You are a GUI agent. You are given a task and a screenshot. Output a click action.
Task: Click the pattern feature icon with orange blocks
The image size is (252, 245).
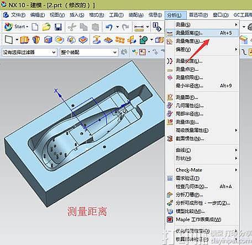(x=120, y=40)
